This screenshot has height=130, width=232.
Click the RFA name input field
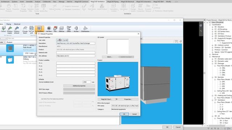pyautogui.click(x=125, y=106)
